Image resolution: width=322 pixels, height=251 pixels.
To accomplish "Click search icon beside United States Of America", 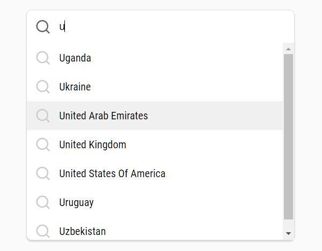I will (43, 173).
